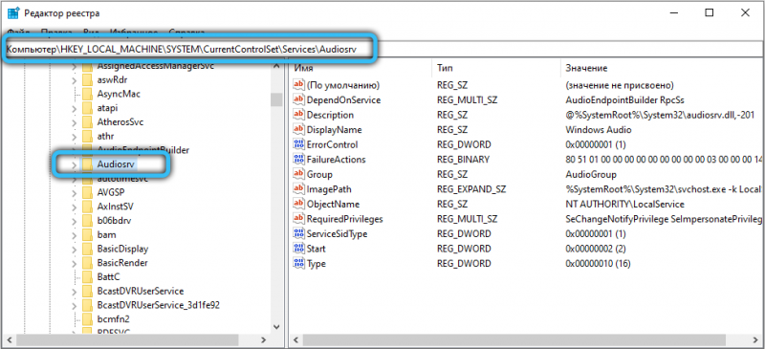
Task: Click the (По умолчанию) value icon
Action: coord(298,85)
